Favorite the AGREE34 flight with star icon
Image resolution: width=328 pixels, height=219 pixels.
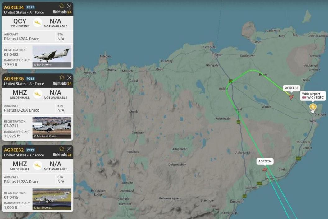pos(62,6)
